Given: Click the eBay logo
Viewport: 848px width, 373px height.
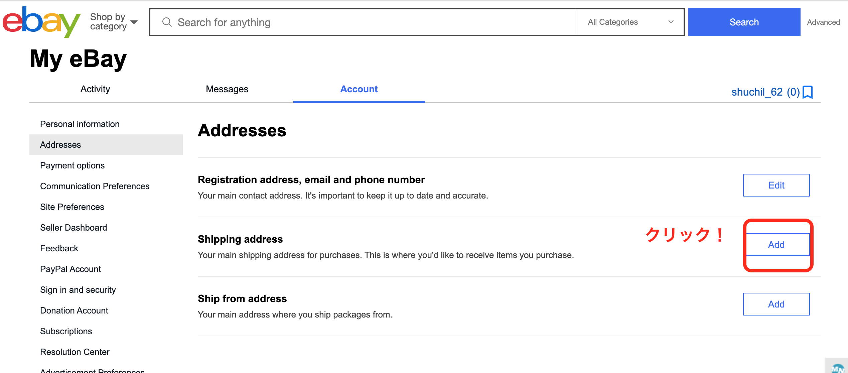Looking at the screenshot, I should (x=41, y=22).
